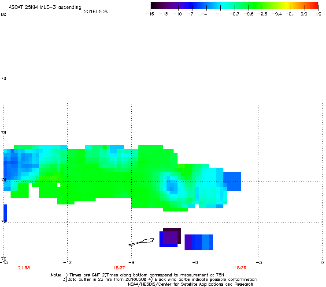
Task: Click the color bar label "-4"
Action: coord(204,14)
